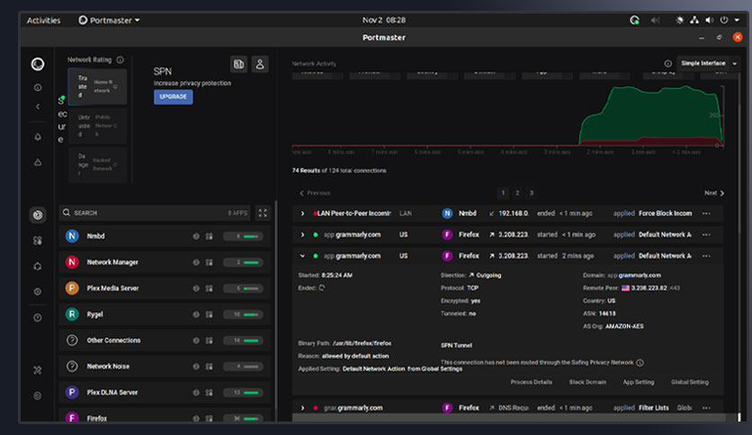Click the settings icon on Plex DLNA Server row

click(209, 393)
